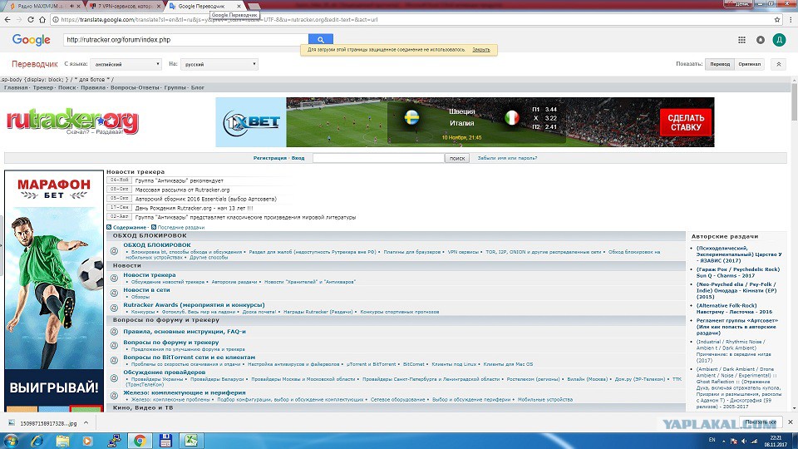Expand the downloaded jpg file options arrow
798x449 pixels.
pyautogui.click(x=86, y=423)
